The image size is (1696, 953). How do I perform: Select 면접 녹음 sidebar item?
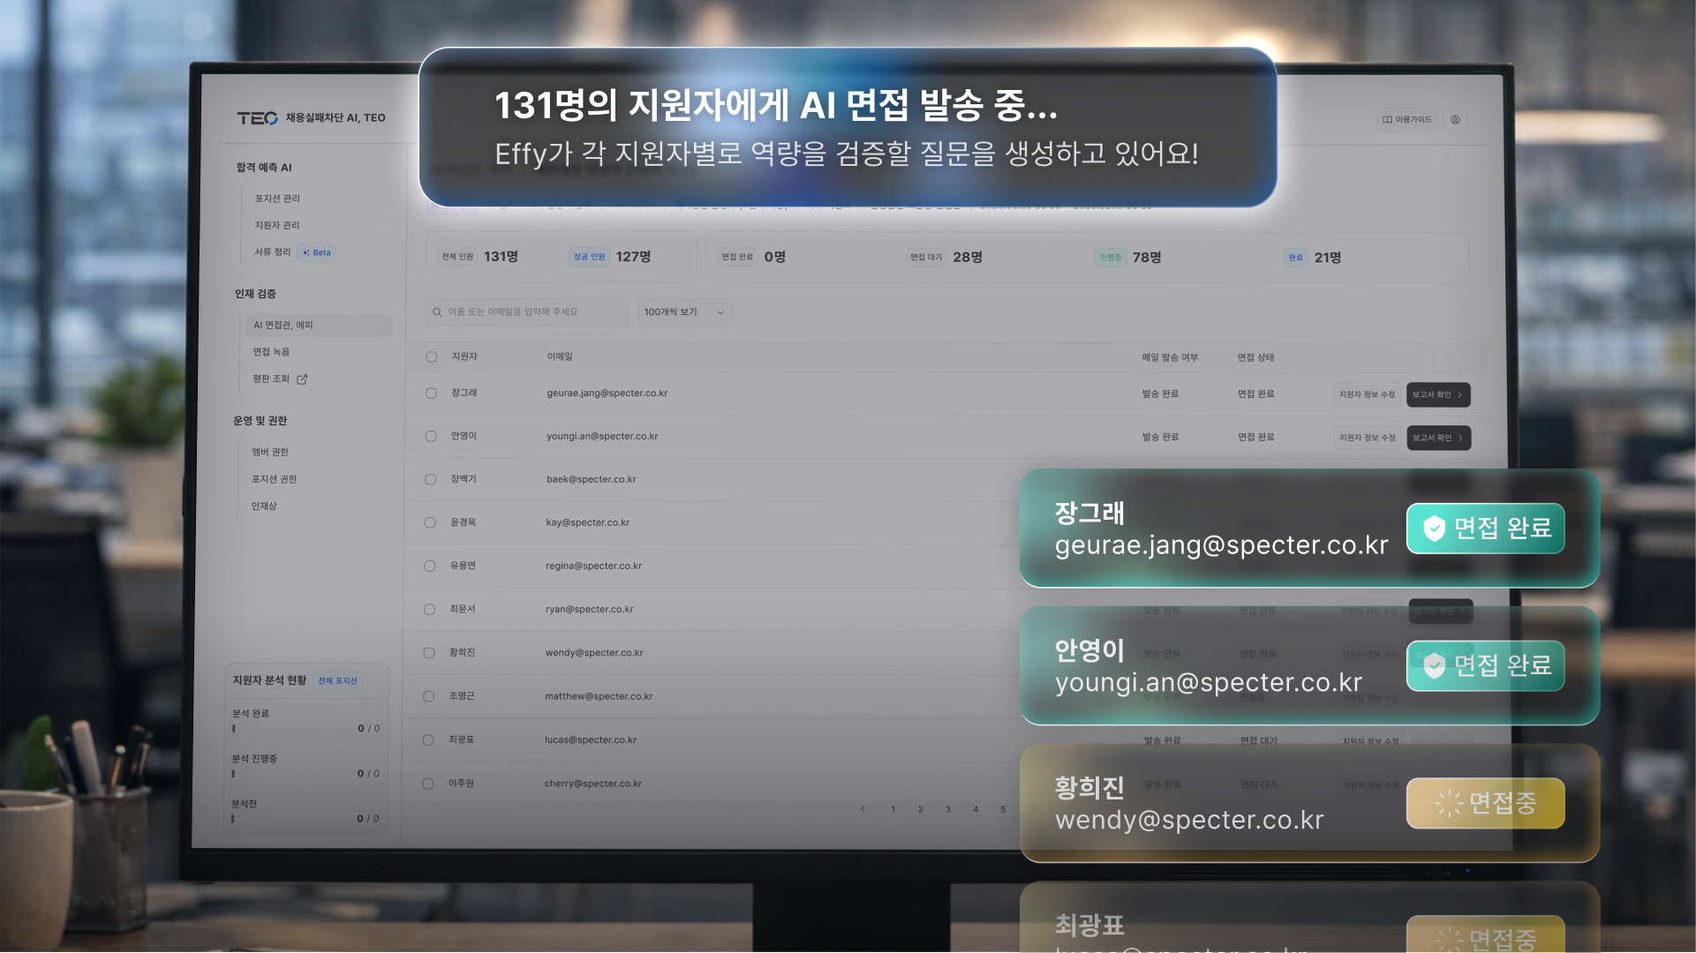tap(271, 352)
